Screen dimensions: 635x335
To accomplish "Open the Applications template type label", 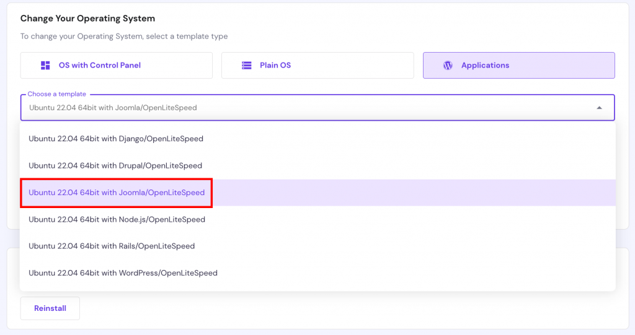I will click(485, 66).
